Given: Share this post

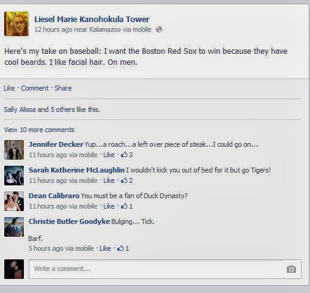Looking at the screenshot, I should [63, 88].
